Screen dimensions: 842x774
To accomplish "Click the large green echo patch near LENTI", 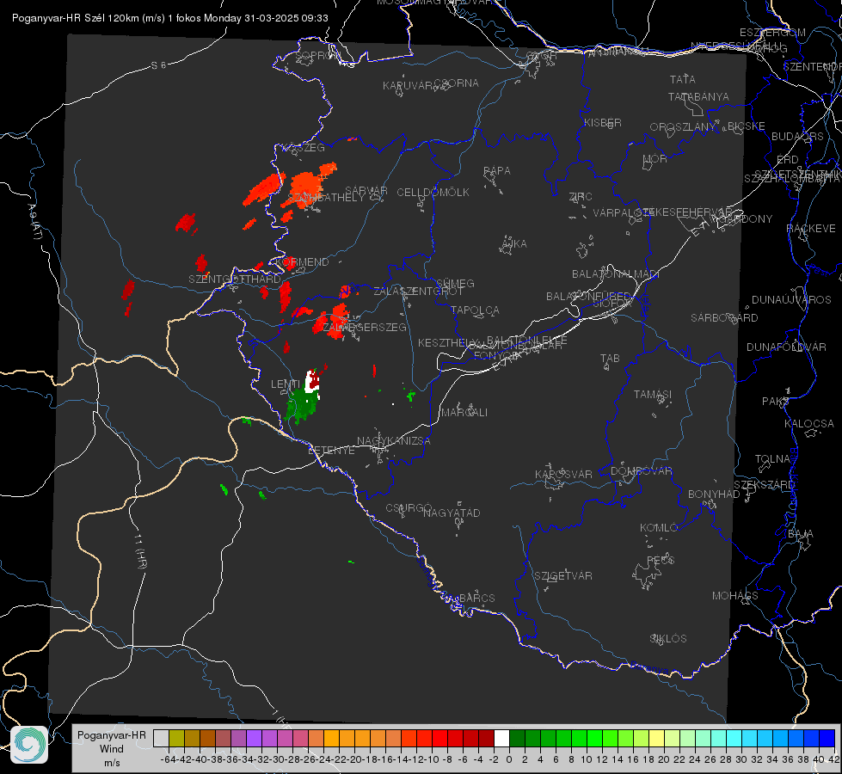I will (300, 406).
